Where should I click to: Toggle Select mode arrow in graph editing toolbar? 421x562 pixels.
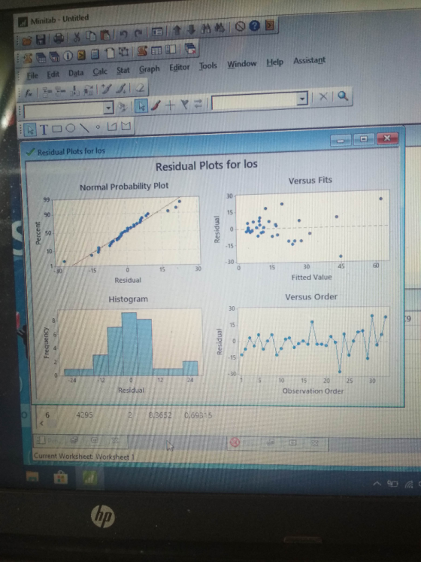coord(141,106)
